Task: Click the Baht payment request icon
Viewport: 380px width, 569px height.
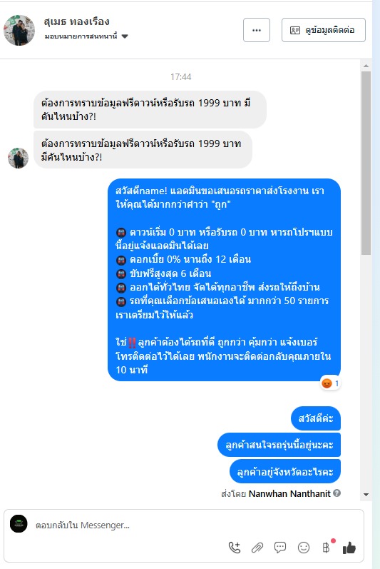Action: [x=327, y=548]
